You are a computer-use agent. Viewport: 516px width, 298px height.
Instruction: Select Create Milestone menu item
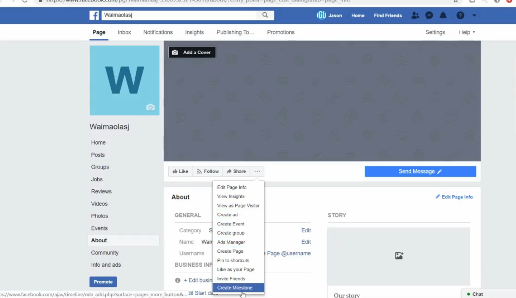click(239, 288)
